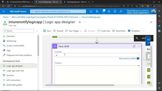Open the Edge browser settings and more menu

point(159,6)
